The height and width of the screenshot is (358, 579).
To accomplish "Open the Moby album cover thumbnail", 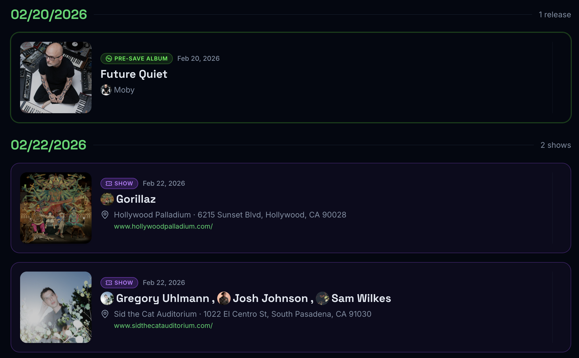I will (56, 78).
